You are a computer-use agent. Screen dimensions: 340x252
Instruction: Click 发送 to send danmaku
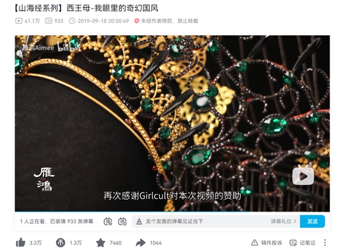[312, 221]
